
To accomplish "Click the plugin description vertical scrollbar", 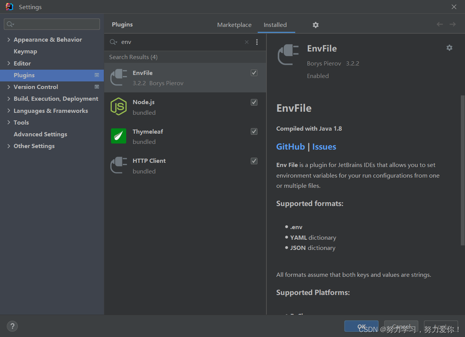I will click(462, 170).
